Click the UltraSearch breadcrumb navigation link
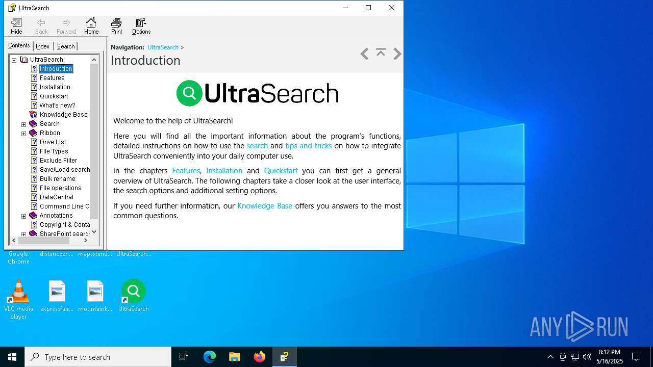The image size is (653, 367). tap(163, 47)
